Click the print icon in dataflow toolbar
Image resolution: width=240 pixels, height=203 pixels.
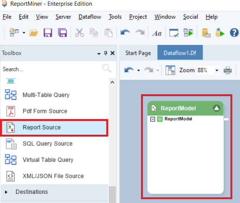[x=227, y=70]
